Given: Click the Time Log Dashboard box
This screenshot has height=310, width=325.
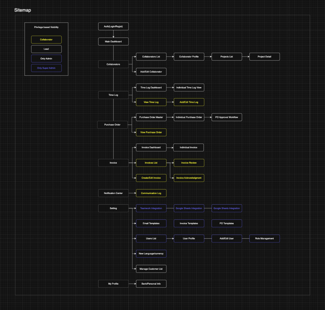Looking at the screenshot, I should [151, 87].
